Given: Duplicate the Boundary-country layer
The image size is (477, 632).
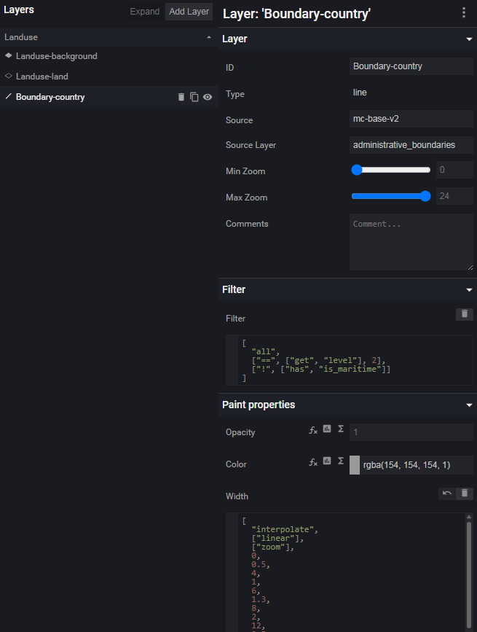Looking at the screenshot, I should (x=194, y=97).
